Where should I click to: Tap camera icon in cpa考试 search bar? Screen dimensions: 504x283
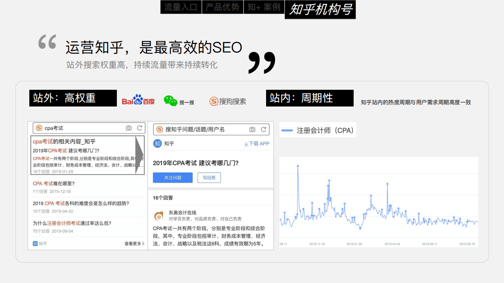(129, 128)
